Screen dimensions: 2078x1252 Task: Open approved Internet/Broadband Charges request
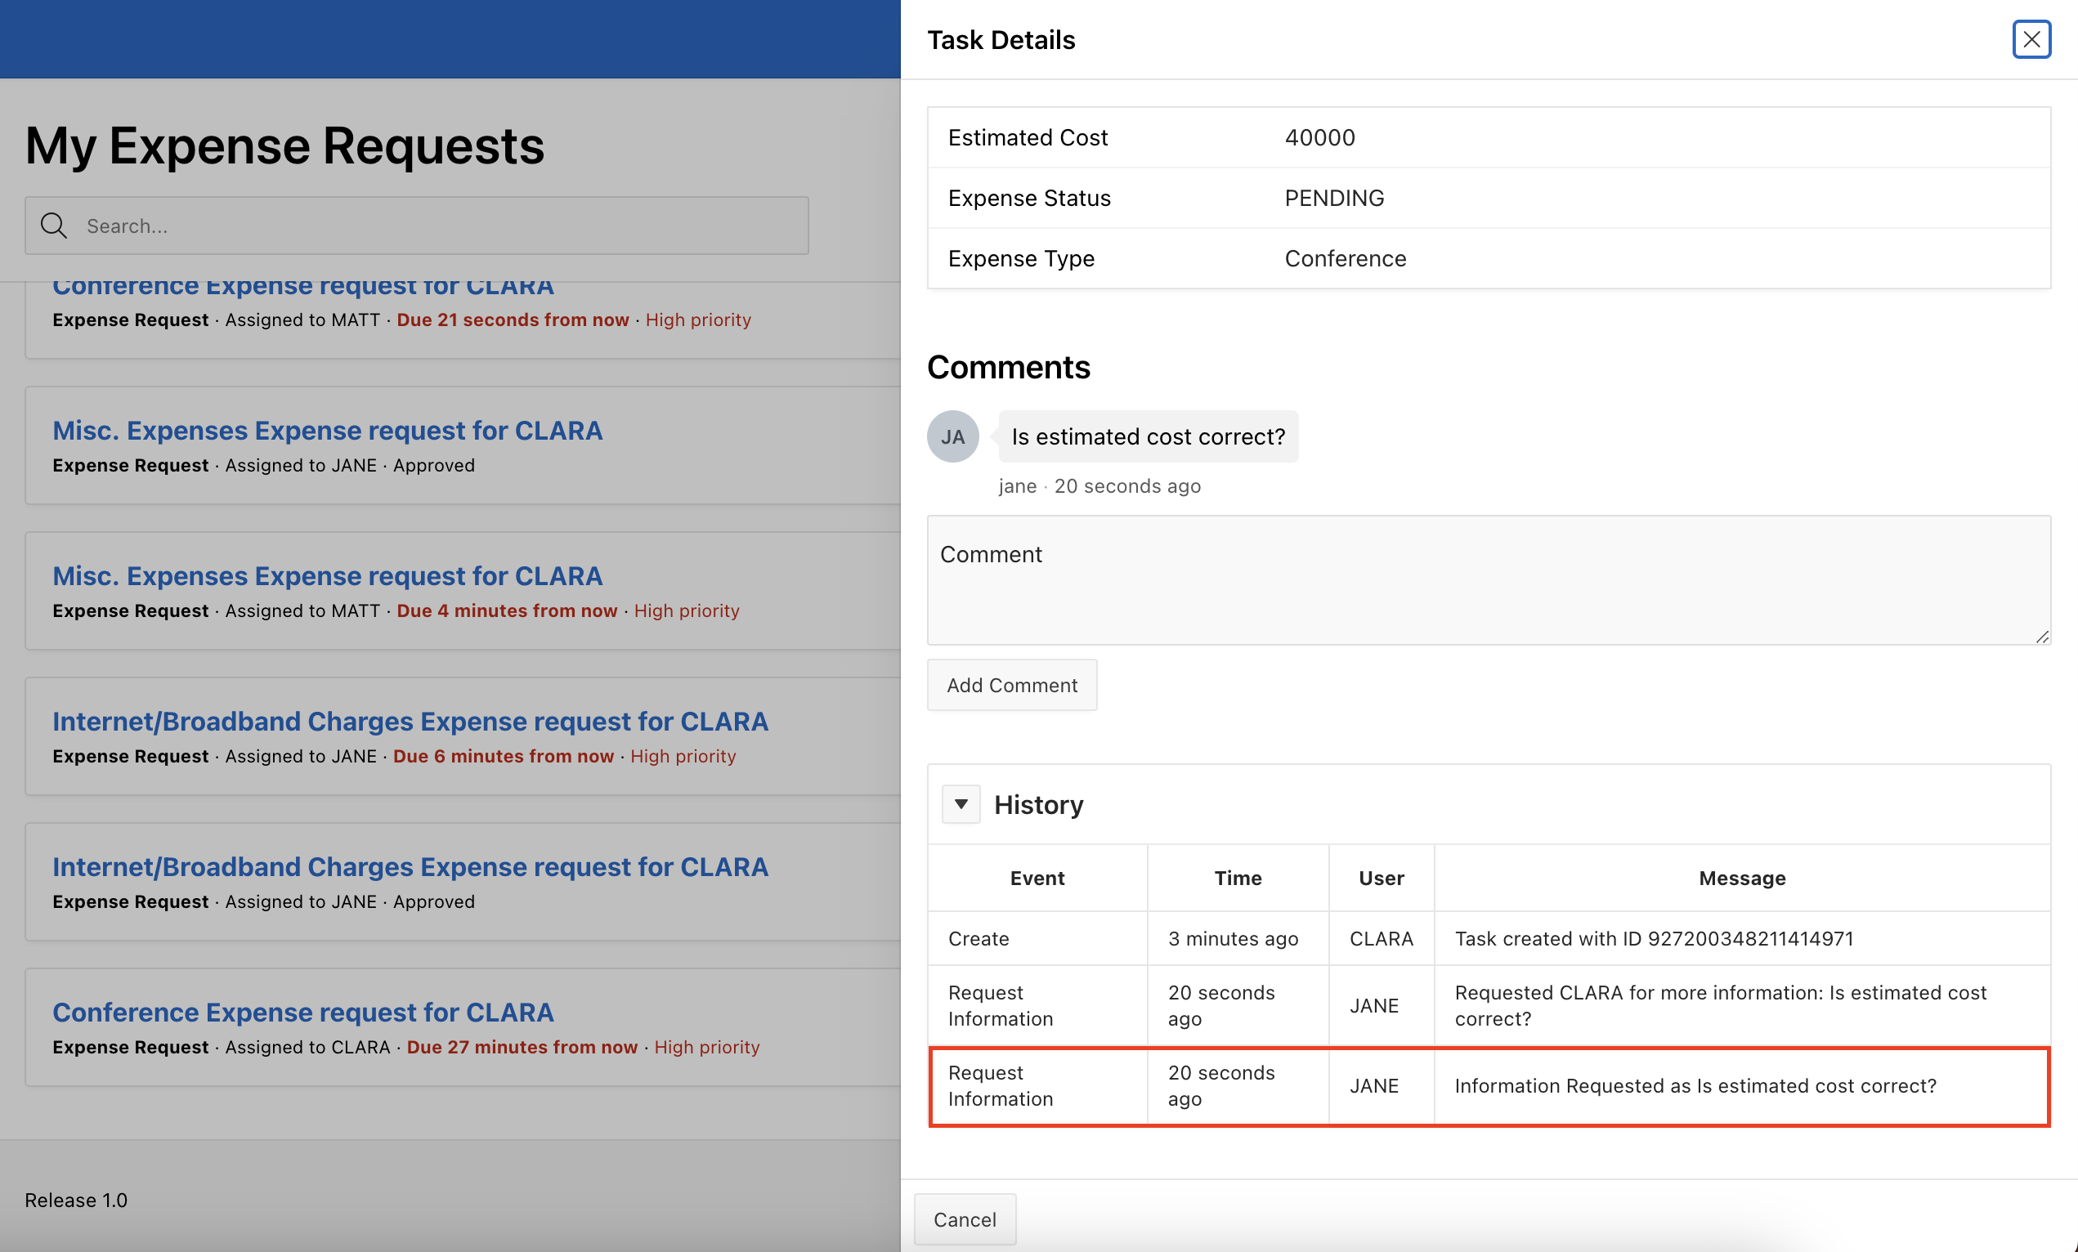(410, 867)
